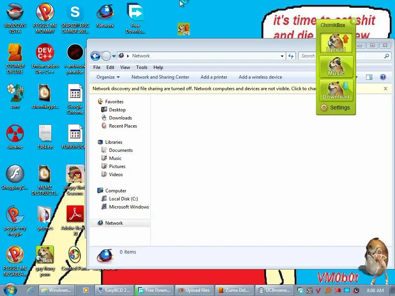This screenshot has width=395, height=296.
Task: Select the MEMZ DESTRUCTI... desktop icon
Action: pos(45,180)
